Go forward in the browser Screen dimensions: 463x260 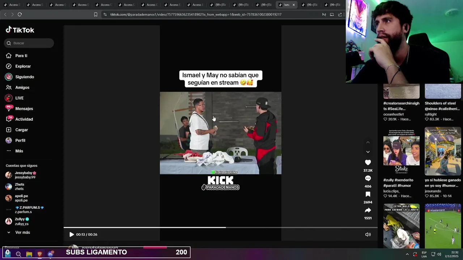(x=12, y=14)
